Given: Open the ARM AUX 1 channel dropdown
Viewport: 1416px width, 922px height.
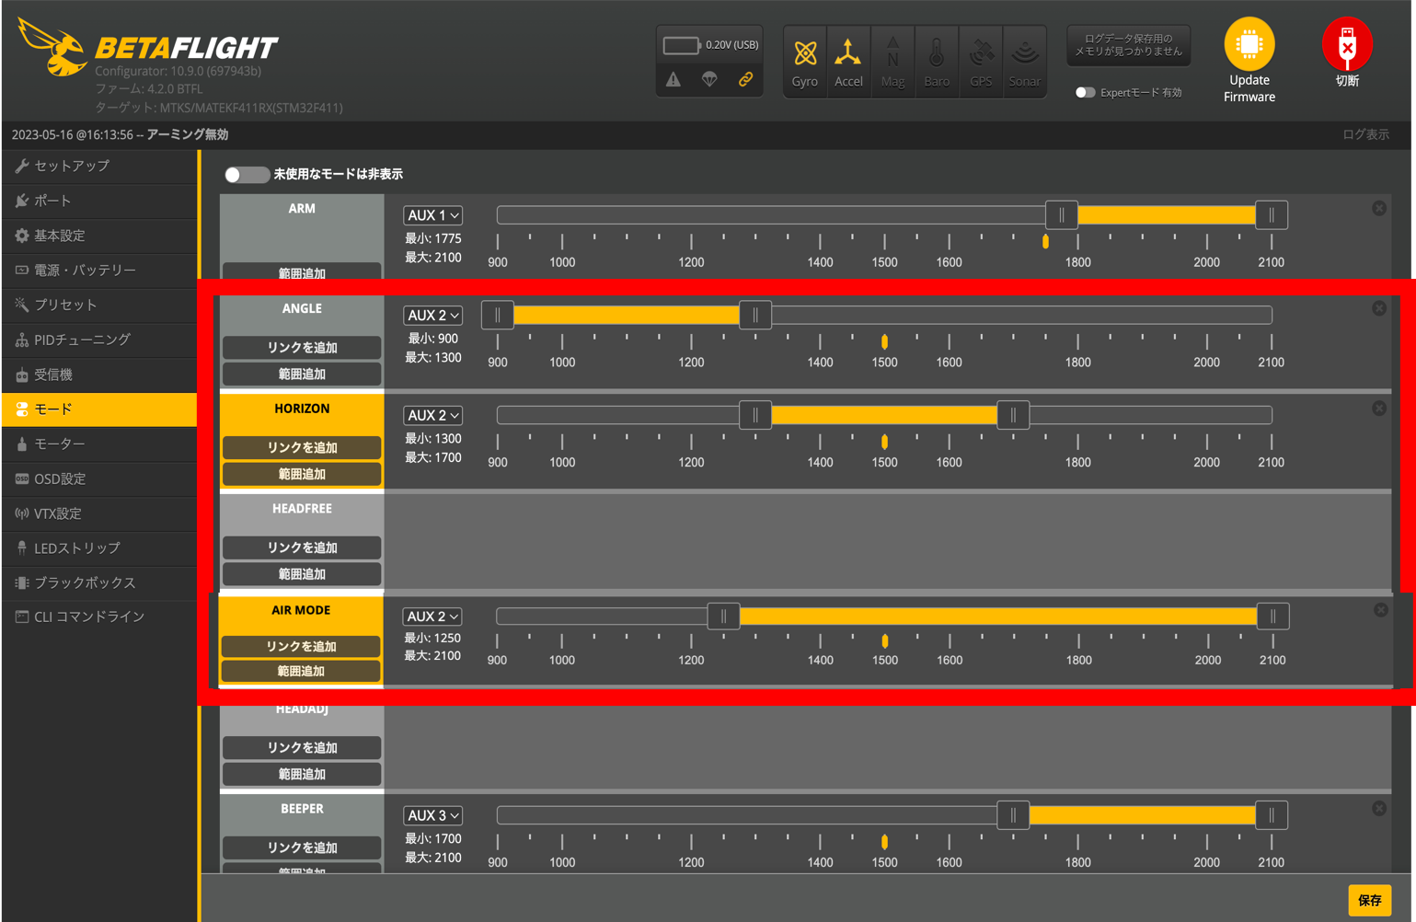Looking at the screenshot, I should point(432,215).
